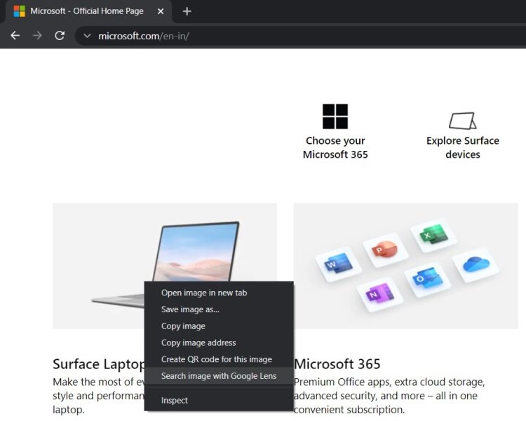The height and width of the screenshot is (421, 526).
Task: Follow the Explore Surface devices link
Action: click(462, 147)
